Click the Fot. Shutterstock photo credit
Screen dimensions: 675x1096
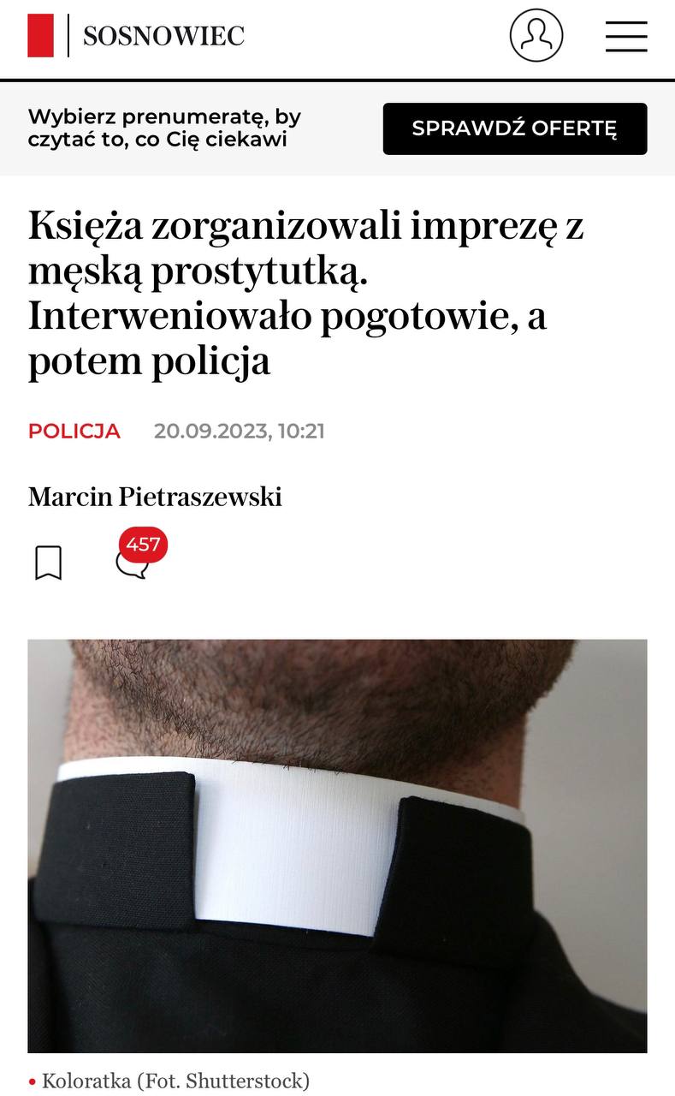[x=221, y=1081]
